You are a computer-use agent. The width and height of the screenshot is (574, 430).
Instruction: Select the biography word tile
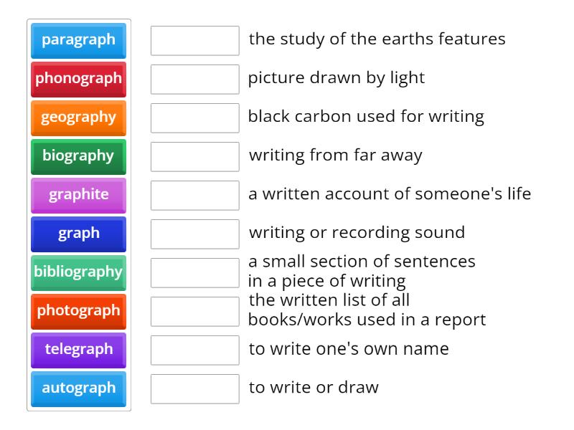(x=77, y=157)
